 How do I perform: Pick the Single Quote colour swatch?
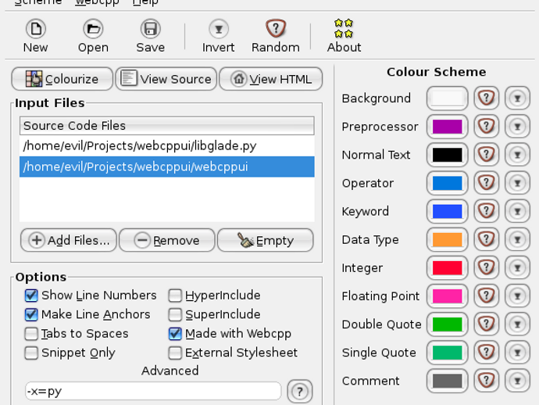[447, 352]
